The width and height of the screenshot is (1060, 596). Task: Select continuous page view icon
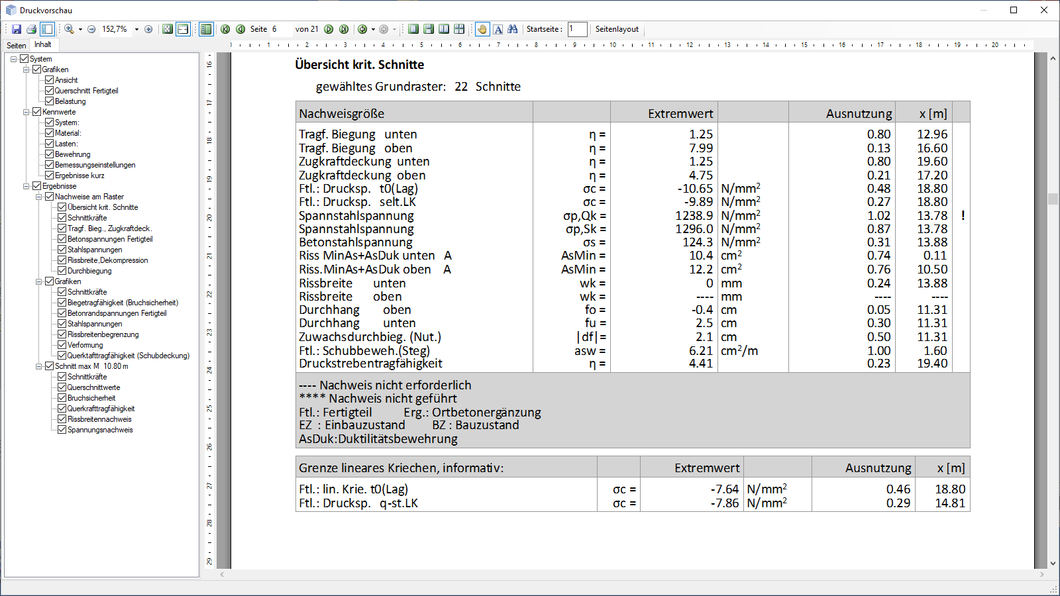click(429, 29)
